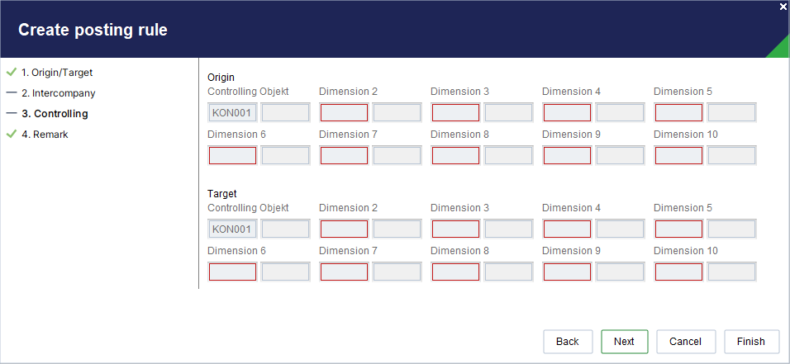
Task: Cancel the posting rule wizard
Action: pos(686,342)
